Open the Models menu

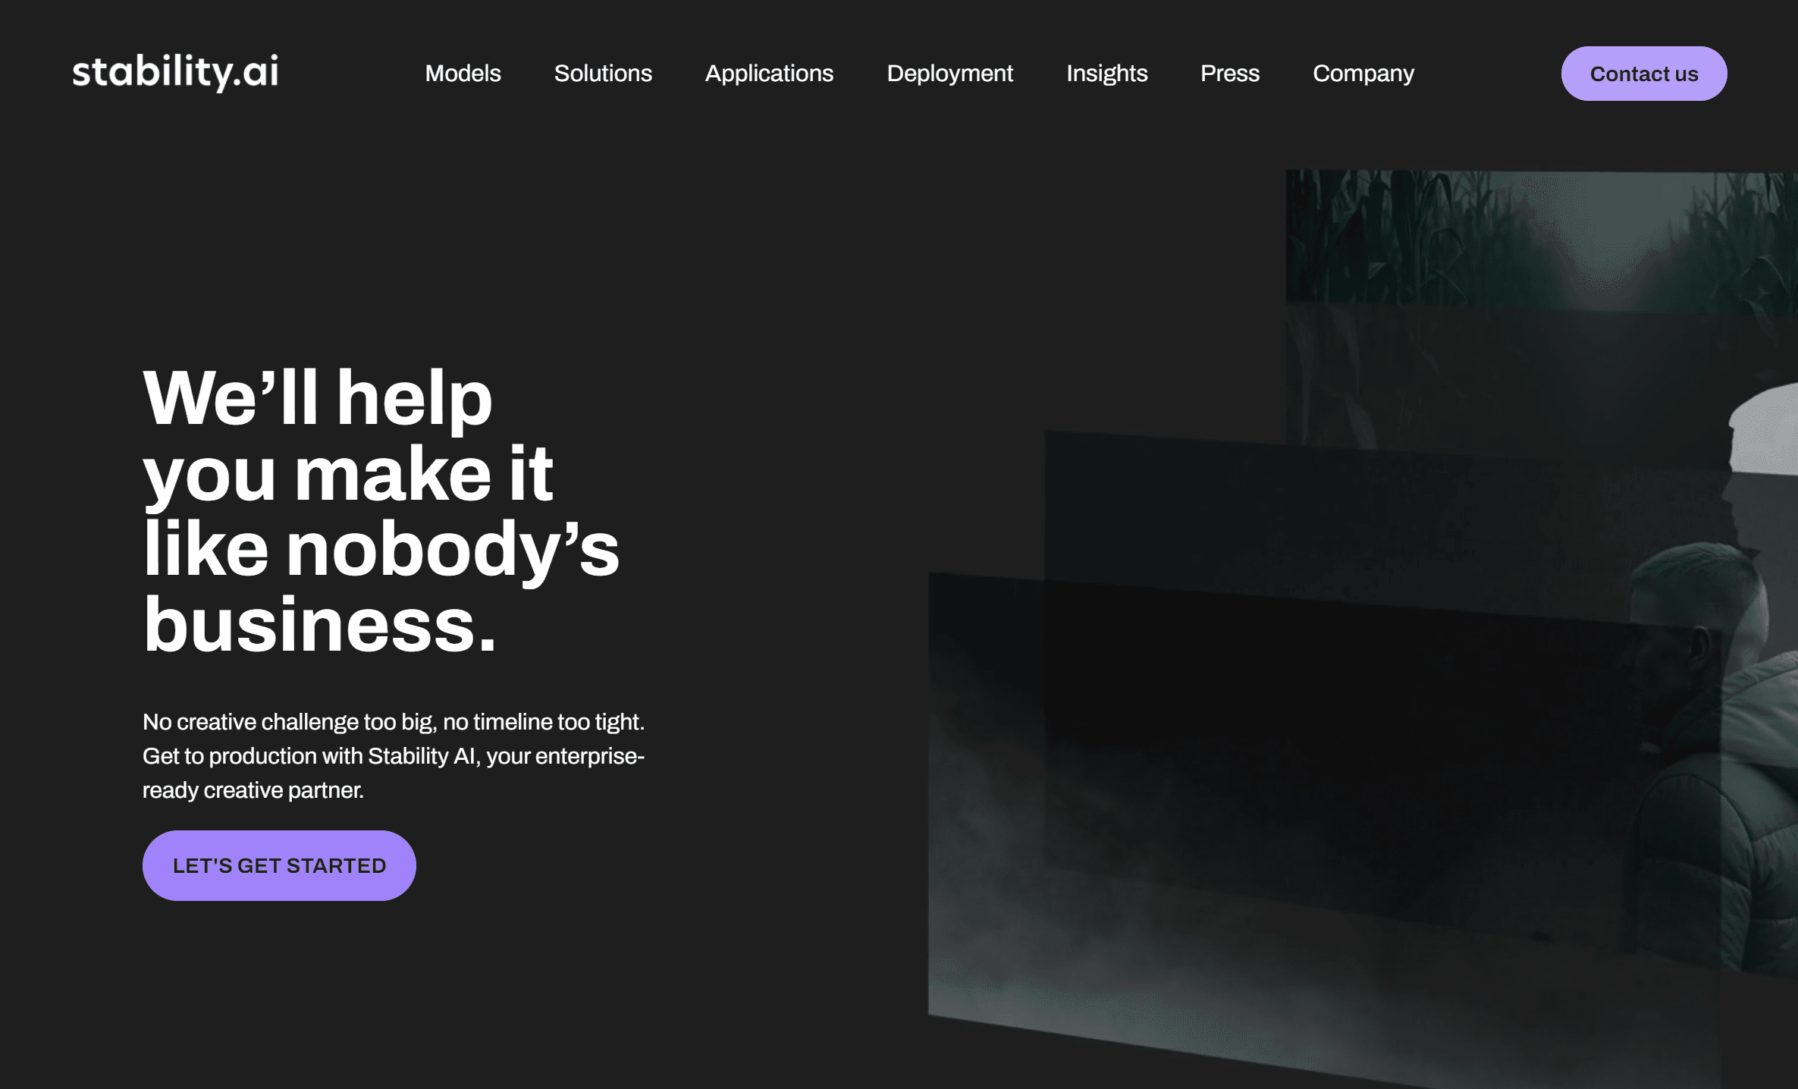463,74
